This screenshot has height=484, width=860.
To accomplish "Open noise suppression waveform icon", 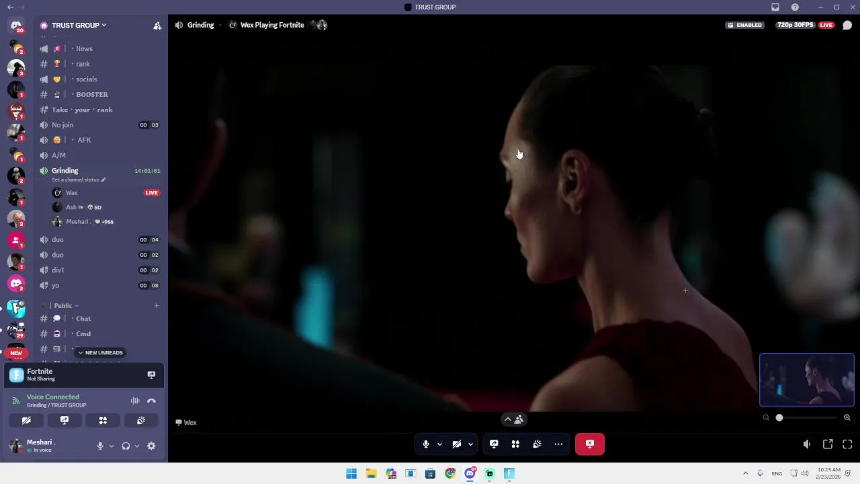I will (135, 401).
